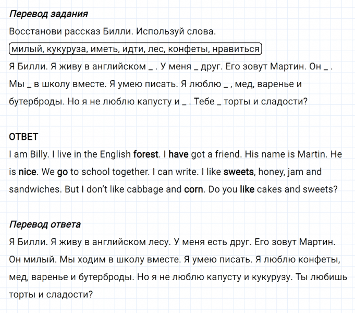Click the bold word "forest"
Image resolution: width=355 pixels, height=313 pixels.
tap(146, 154)
